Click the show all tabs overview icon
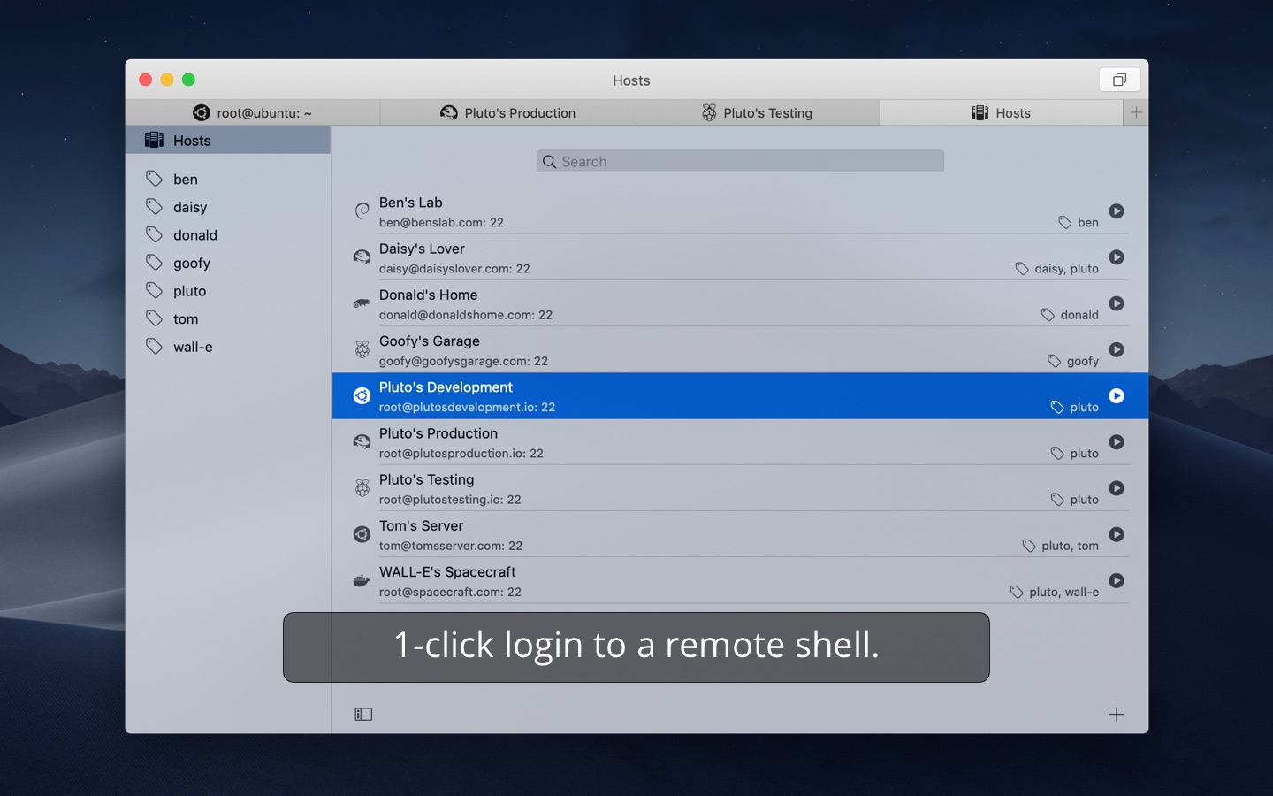The height and width of the screenshot is (796, 1273). [1119, 80]
